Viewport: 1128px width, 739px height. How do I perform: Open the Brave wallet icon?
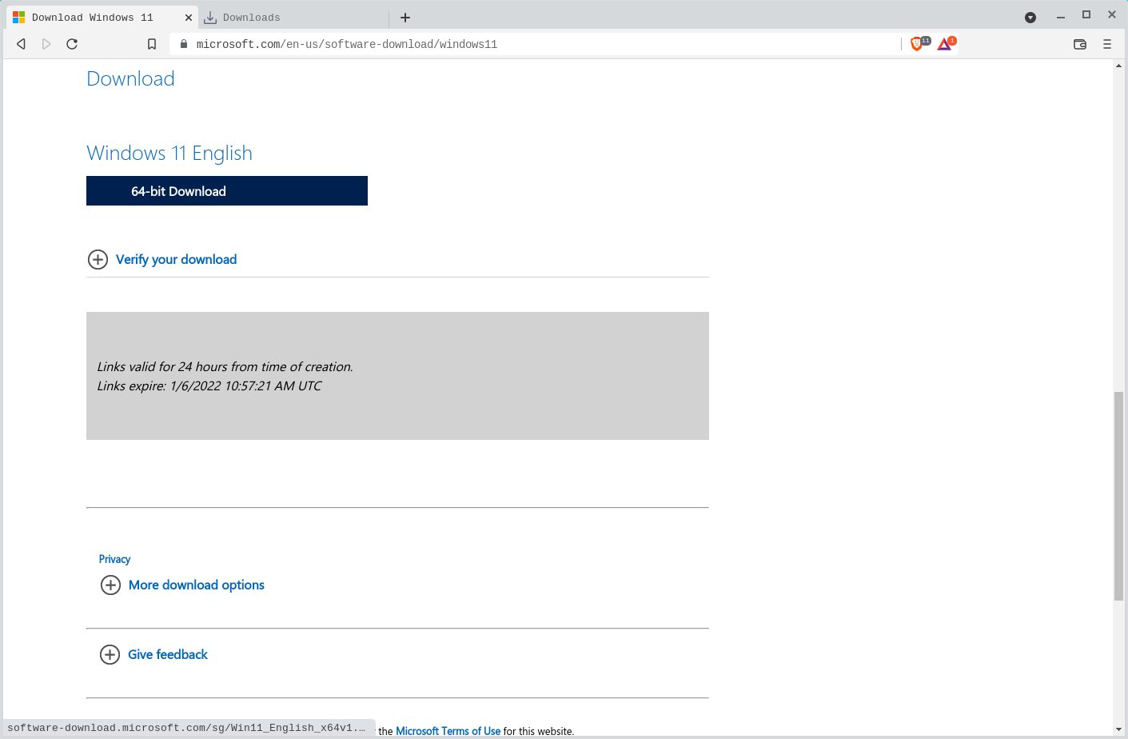point(1080,44)
